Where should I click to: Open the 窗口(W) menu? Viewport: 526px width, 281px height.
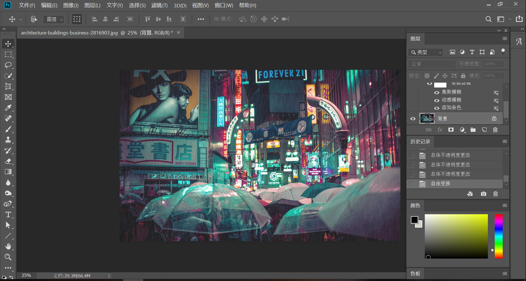tap(224, 5)
